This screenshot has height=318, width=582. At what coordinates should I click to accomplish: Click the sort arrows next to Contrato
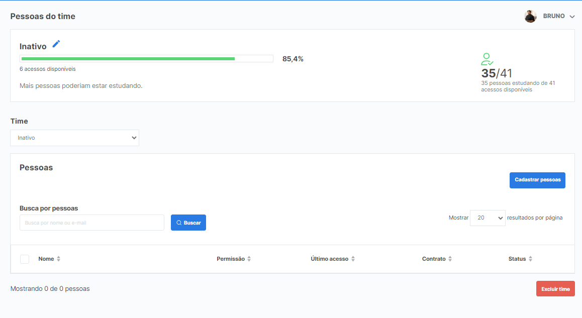click(x=450, y=259)
